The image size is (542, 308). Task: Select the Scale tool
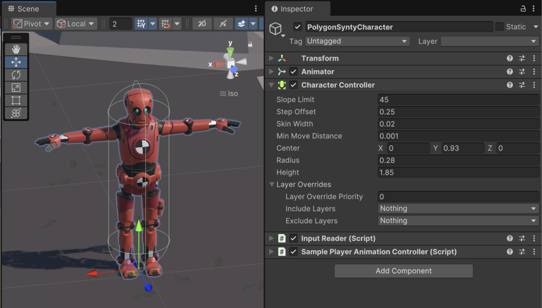coord(16,87)
